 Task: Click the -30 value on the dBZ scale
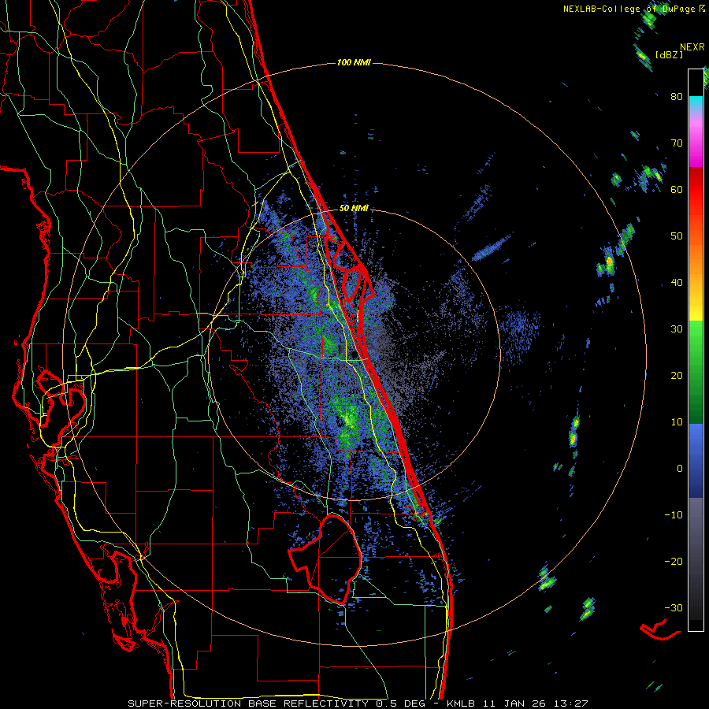(x=674, y=607)
